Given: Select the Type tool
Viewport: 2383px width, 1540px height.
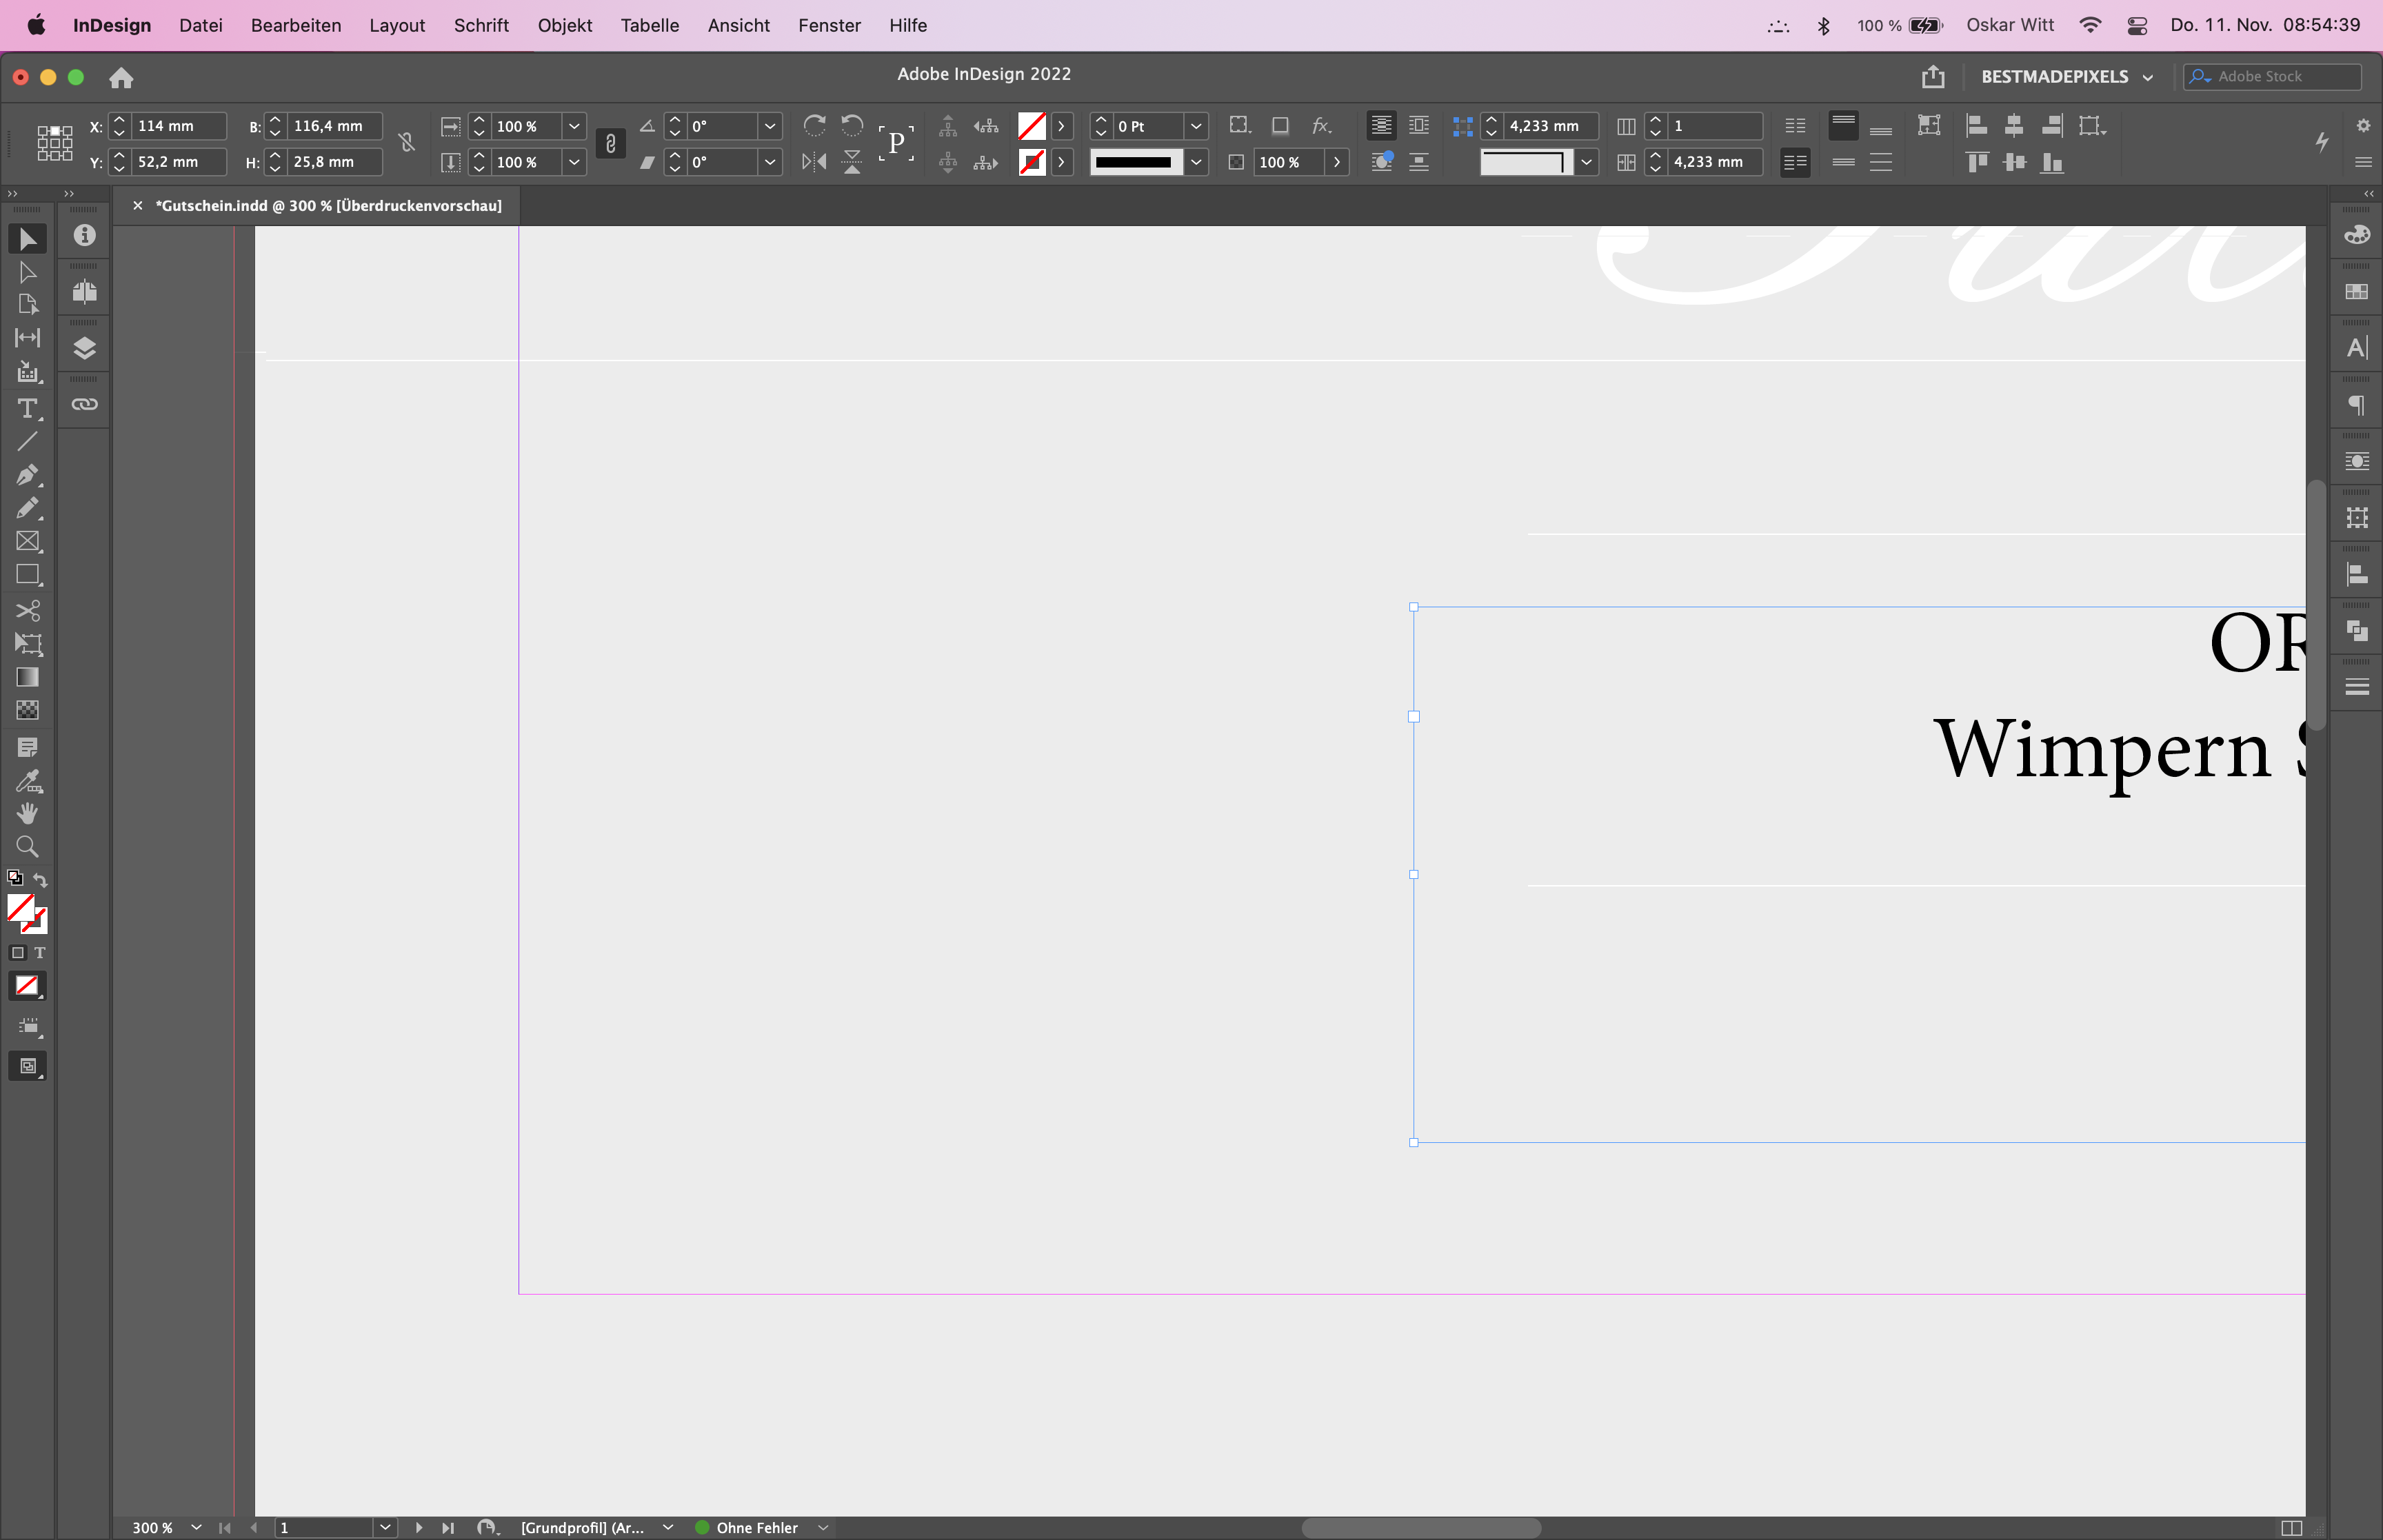Looking at the screenshot, I should tap(28, 408).
